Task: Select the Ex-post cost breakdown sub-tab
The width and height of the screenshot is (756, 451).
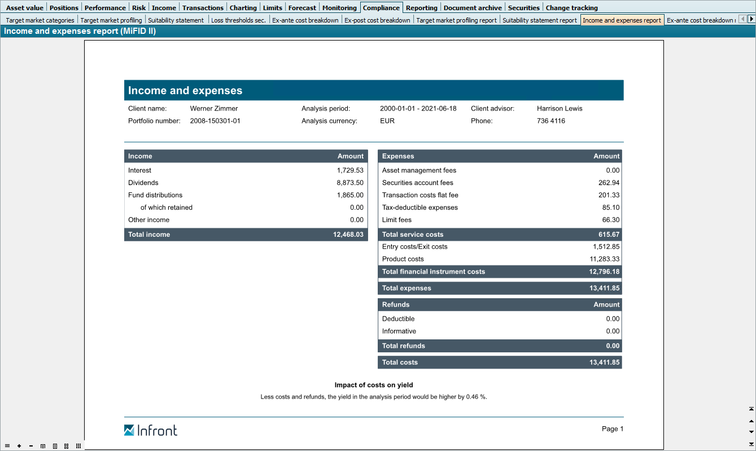Action: (x=377, y=20)
